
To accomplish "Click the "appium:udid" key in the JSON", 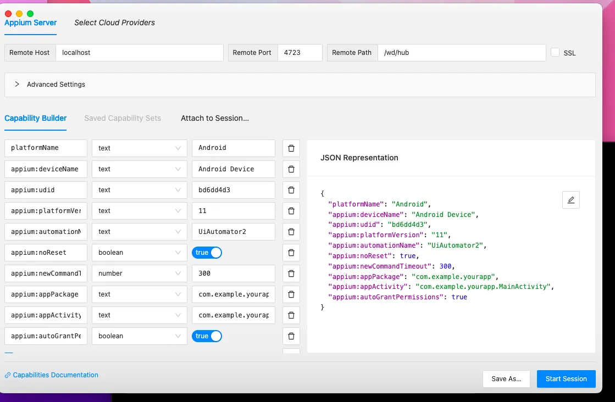I will pyautogui.click(x=354, y=225).
